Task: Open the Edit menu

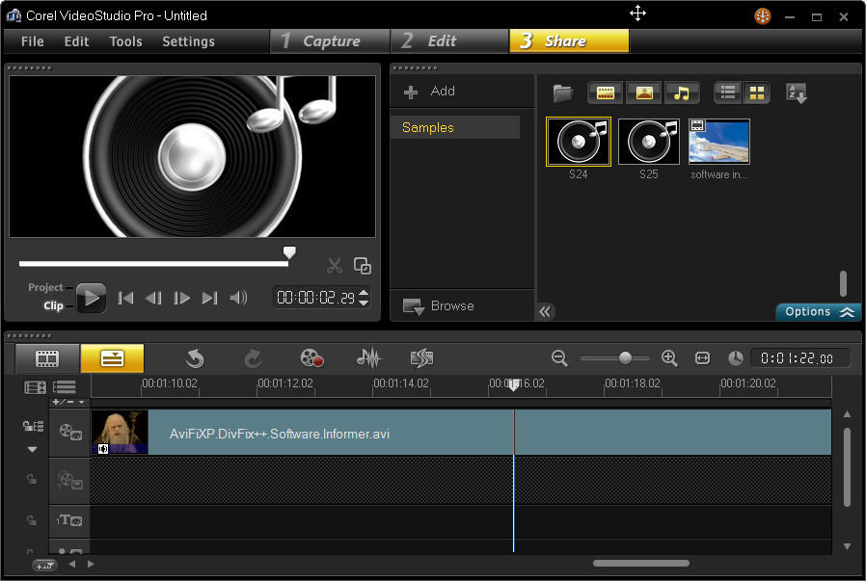Action: point(76,41)
